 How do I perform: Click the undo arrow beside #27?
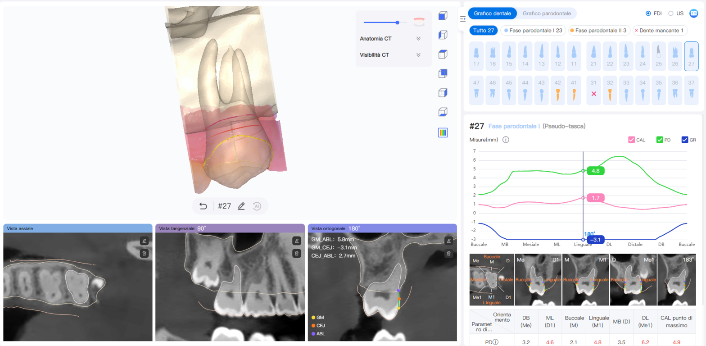point(203,206)
